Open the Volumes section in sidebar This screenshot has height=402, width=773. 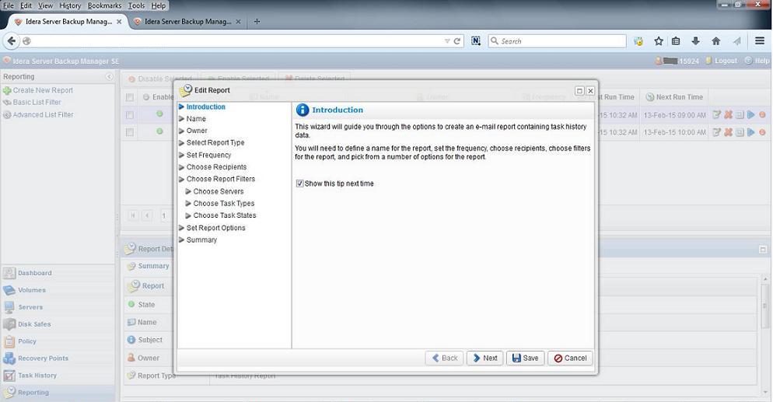click(x=24, y=290)
